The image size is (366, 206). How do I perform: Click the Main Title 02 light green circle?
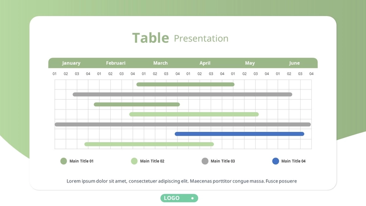pyautogui.click(x=134, y=161)
